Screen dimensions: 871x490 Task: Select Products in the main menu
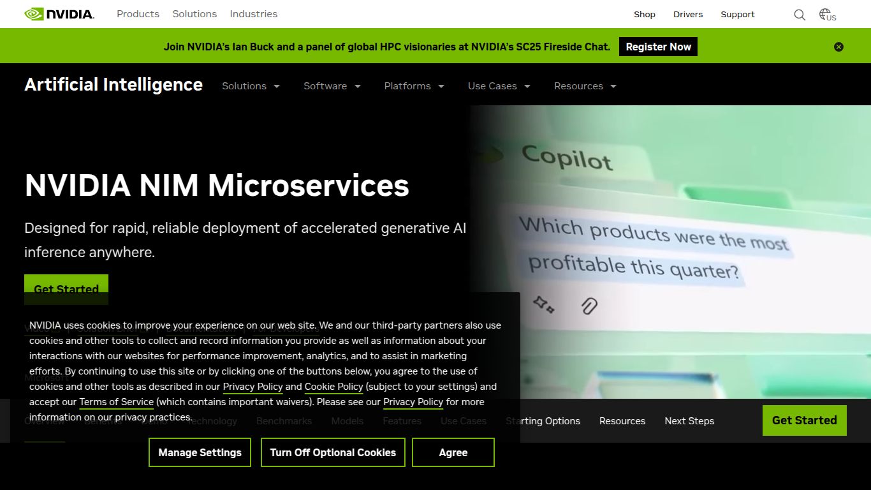(138, 13)
